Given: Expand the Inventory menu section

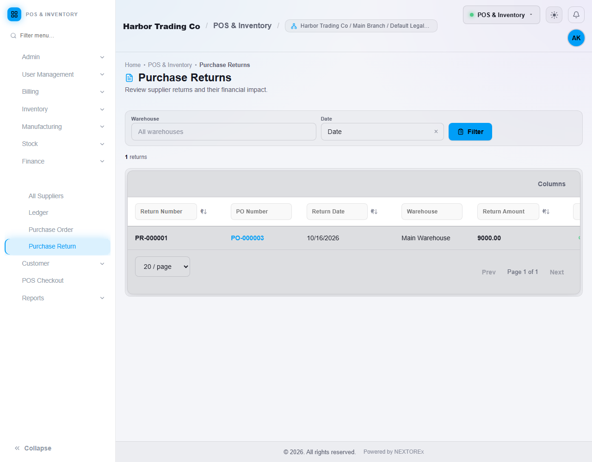Looking at the screenshot, I should [x=63, y=109].
